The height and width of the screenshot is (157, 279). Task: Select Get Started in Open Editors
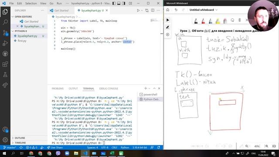(x=31, y=21)
